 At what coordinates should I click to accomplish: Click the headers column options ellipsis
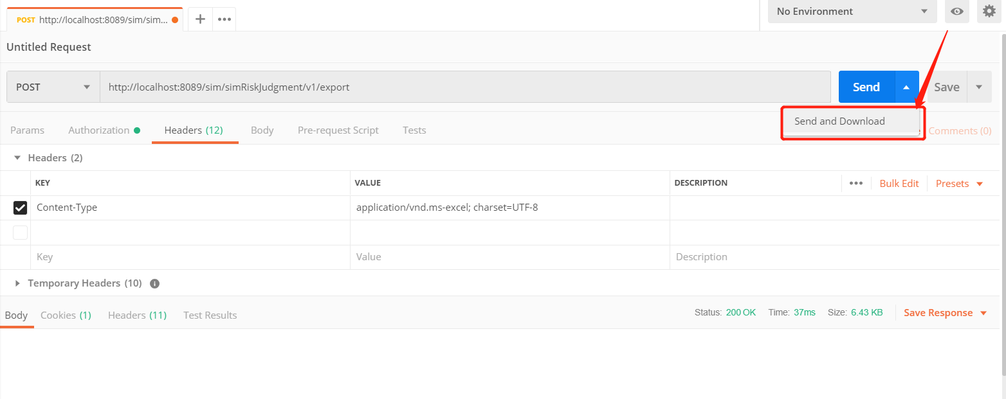[855, 183]
